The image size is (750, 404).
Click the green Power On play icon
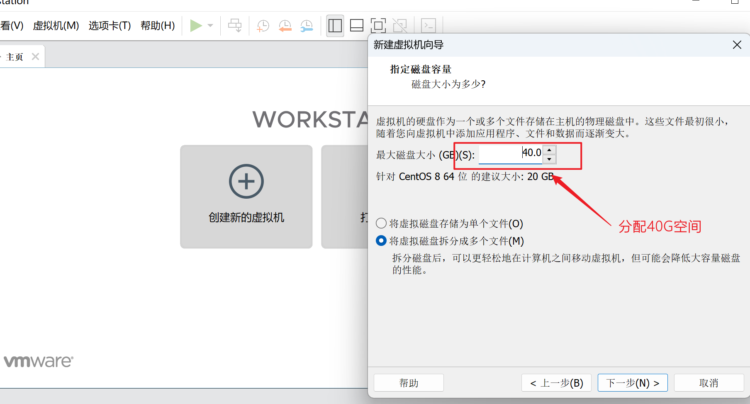[x=196, y=26]
